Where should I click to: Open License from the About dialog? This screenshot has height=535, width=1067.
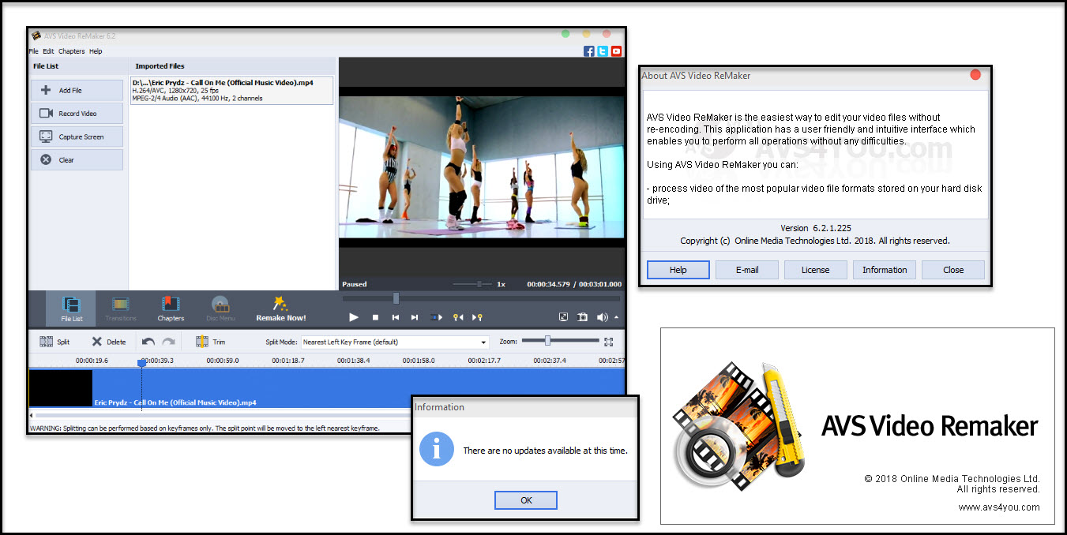click(x=816, y=270)
